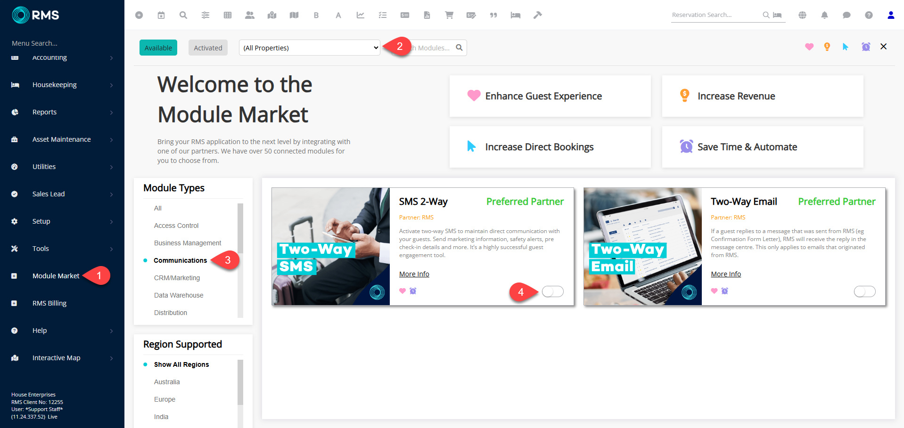Select the Europe region filter
Image resolution: width=904 pixels, height=428 pixels.
coord(164,399)
